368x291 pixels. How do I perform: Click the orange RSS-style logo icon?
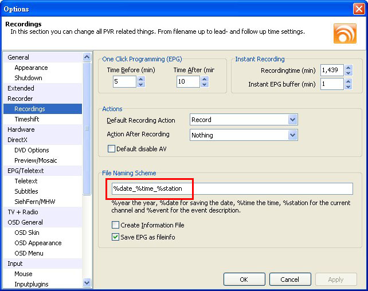click(344, 33)
